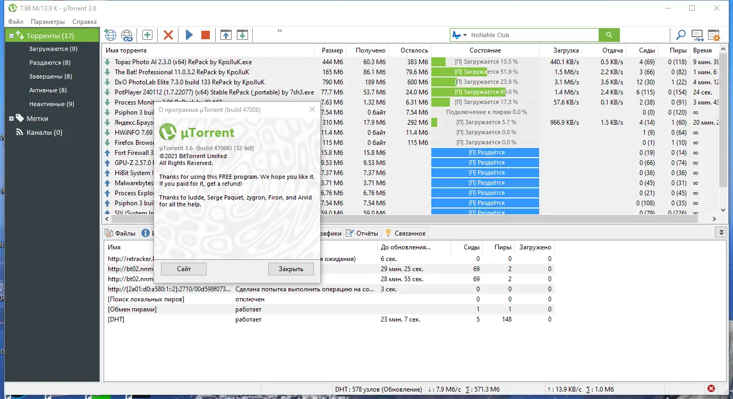Expand the Метки tree node
Screen dimensions: 733x399
click(11, 118)
